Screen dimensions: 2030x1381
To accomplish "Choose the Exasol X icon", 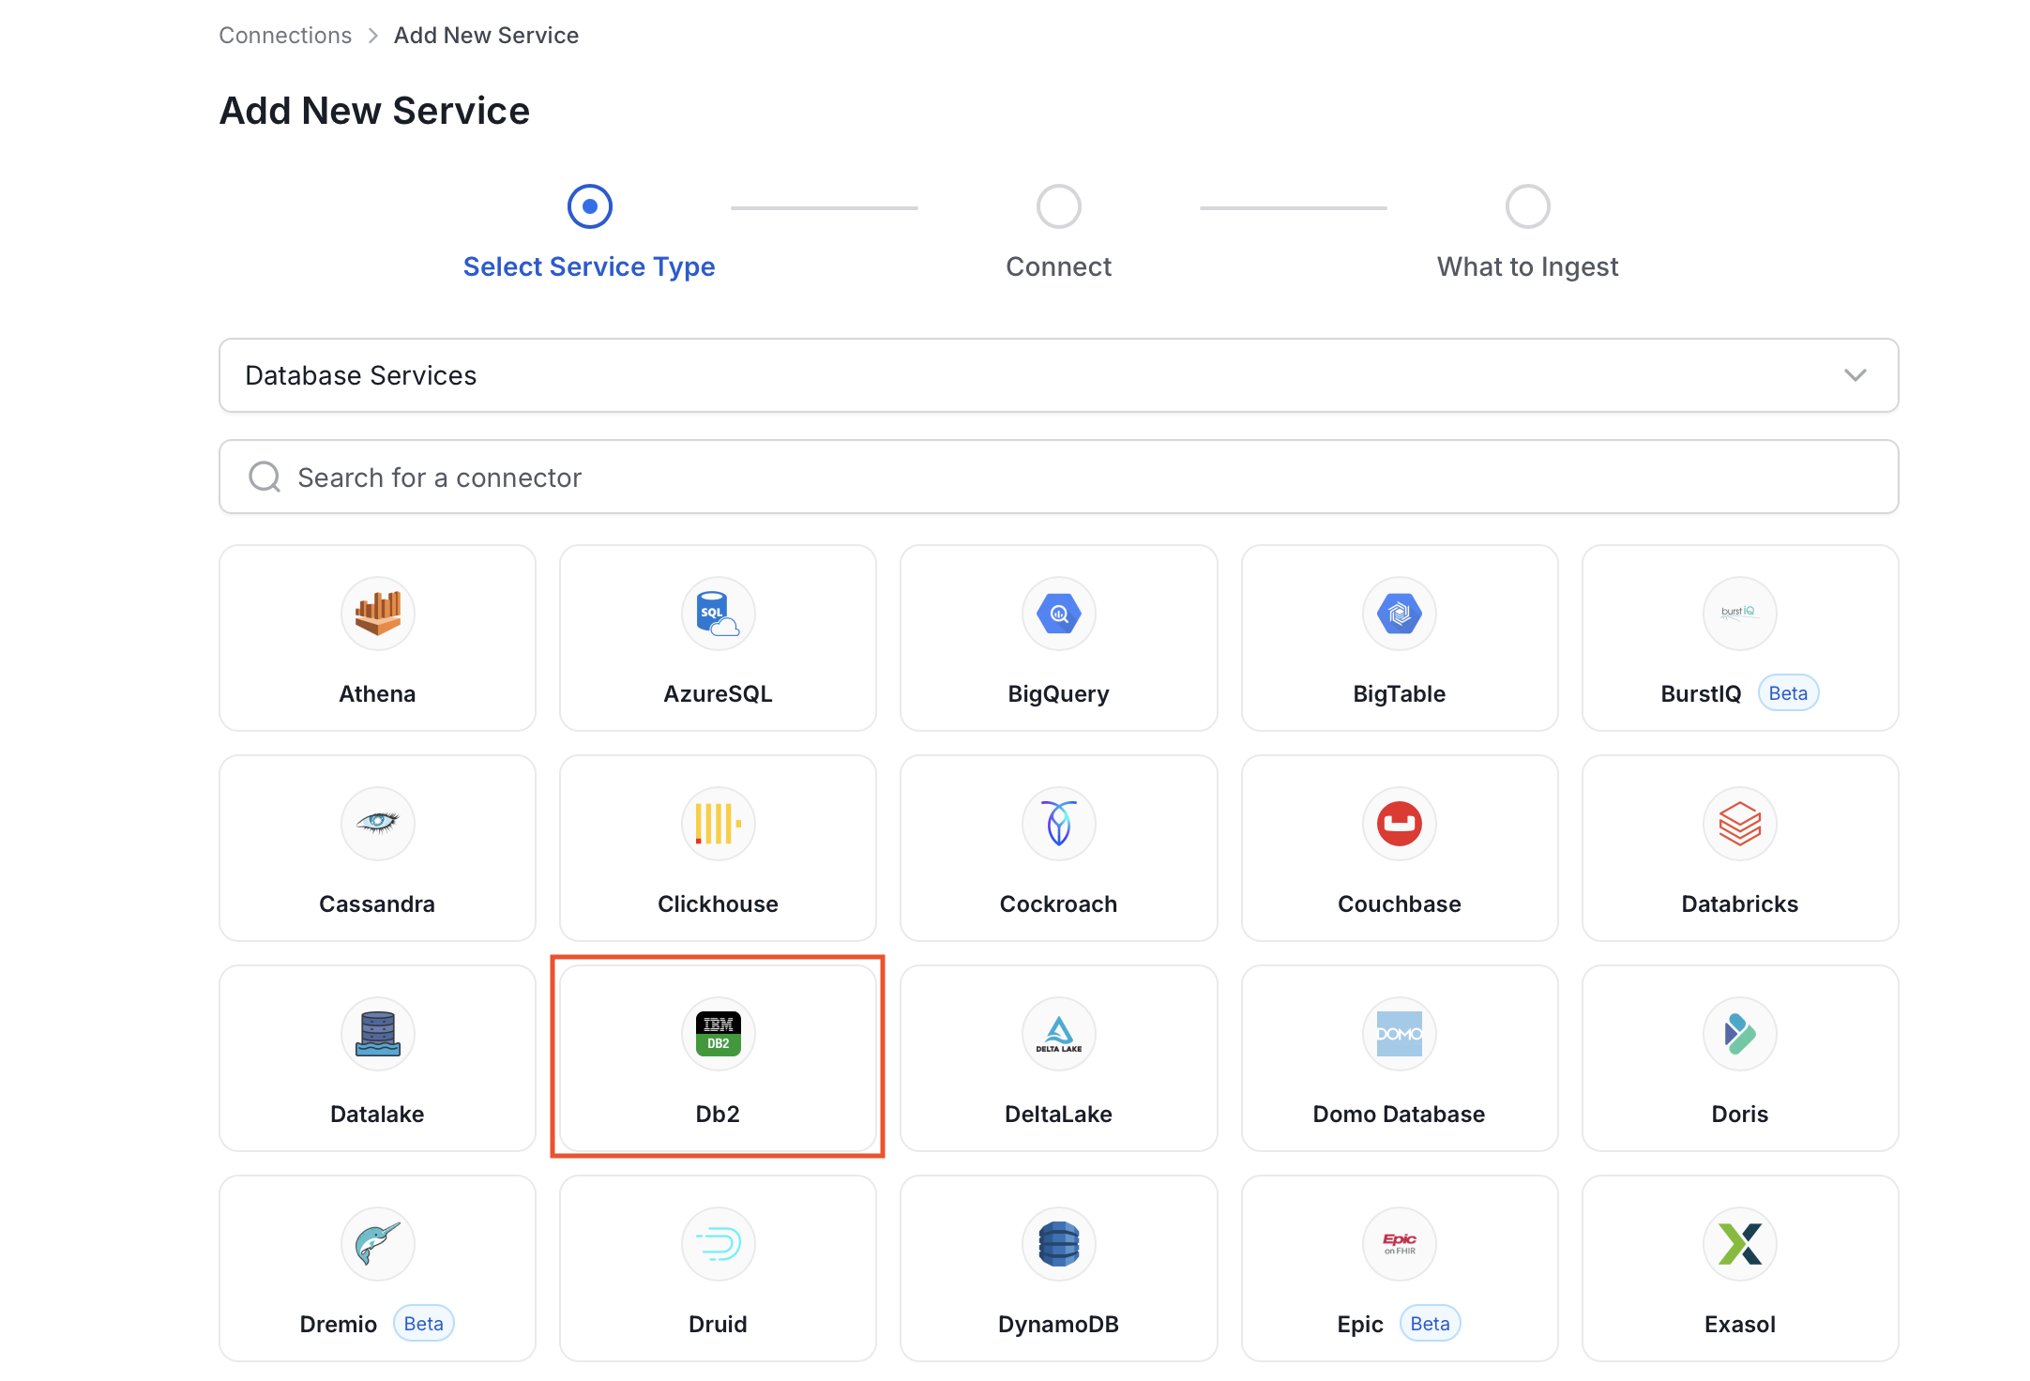I will point(1739,1244).
